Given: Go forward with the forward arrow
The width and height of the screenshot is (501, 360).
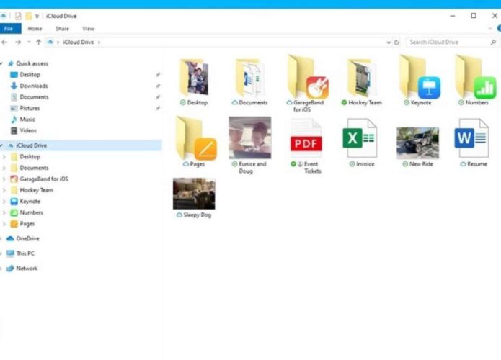Looking at the screenshot, I should pyautogui.click(x=18, y=42).
